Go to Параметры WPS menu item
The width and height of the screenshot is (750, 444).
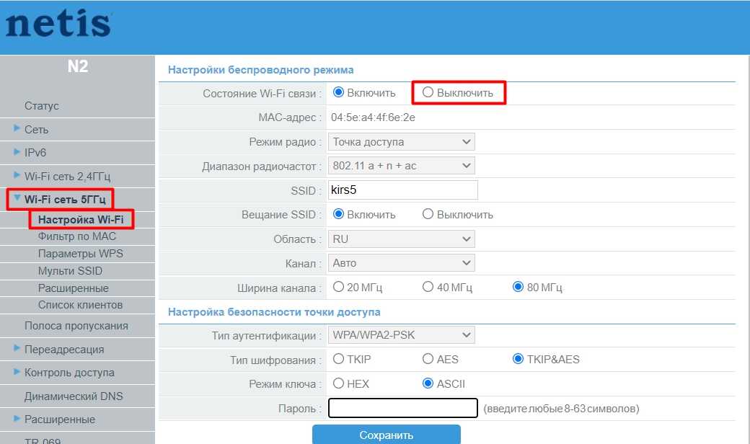coord(80,254)
